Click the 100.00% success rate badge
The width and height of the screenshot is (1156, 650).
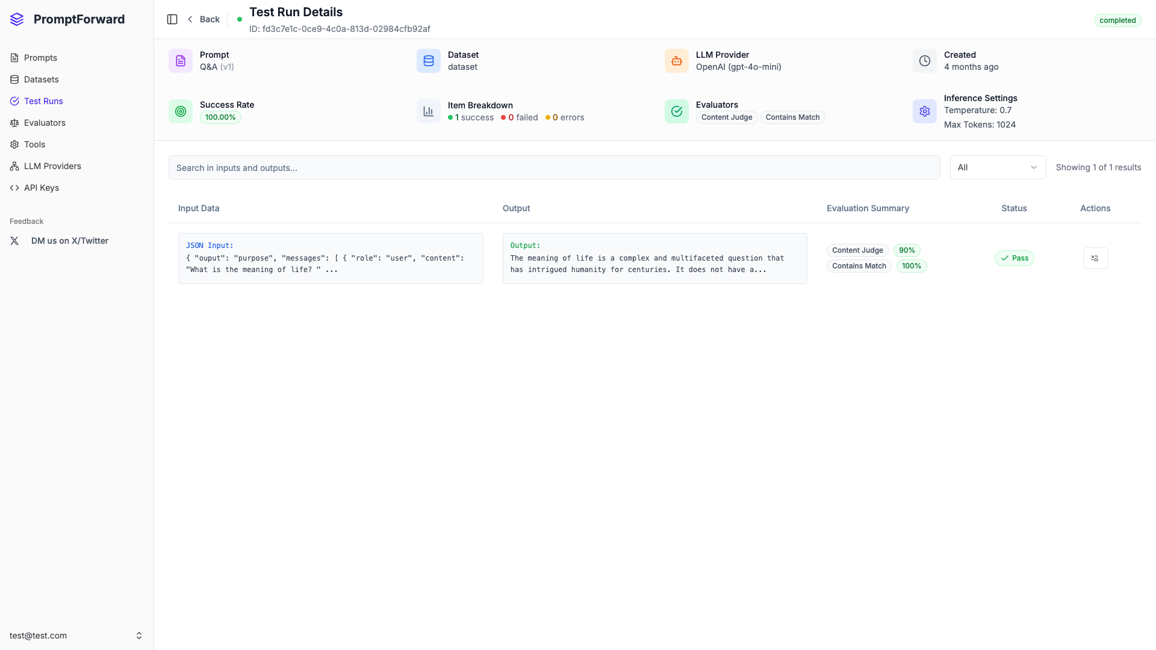tap(220, 117)
